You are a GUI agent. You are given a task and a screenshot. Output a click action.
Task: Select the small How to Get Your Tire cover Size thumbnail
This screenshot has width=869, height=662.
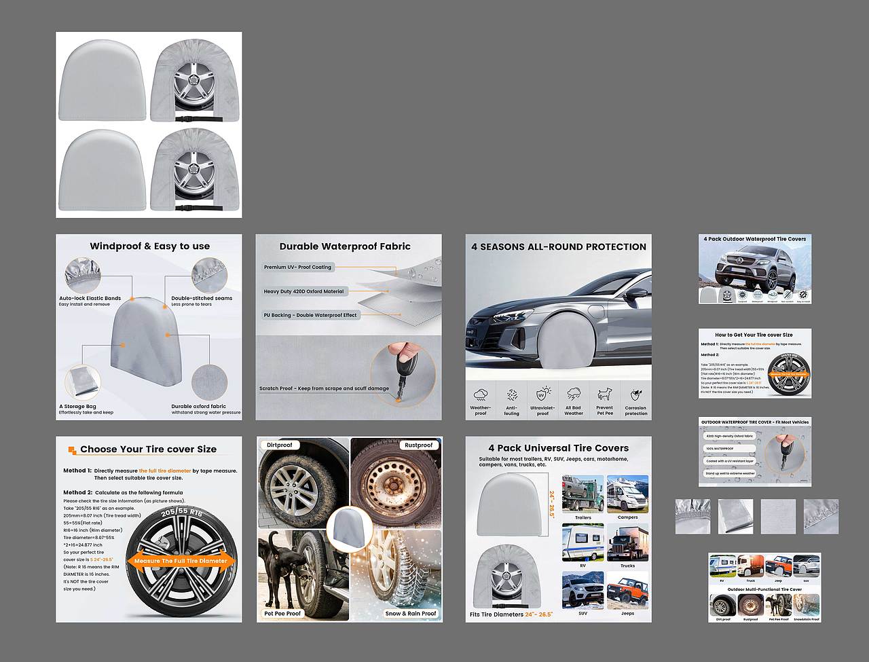(x=755, y=363)
